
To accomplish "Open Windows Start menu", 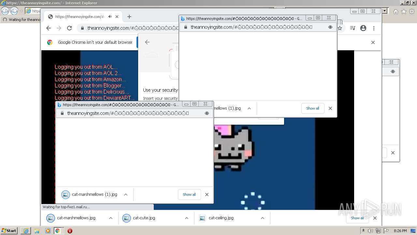I will tap(9, 231).
